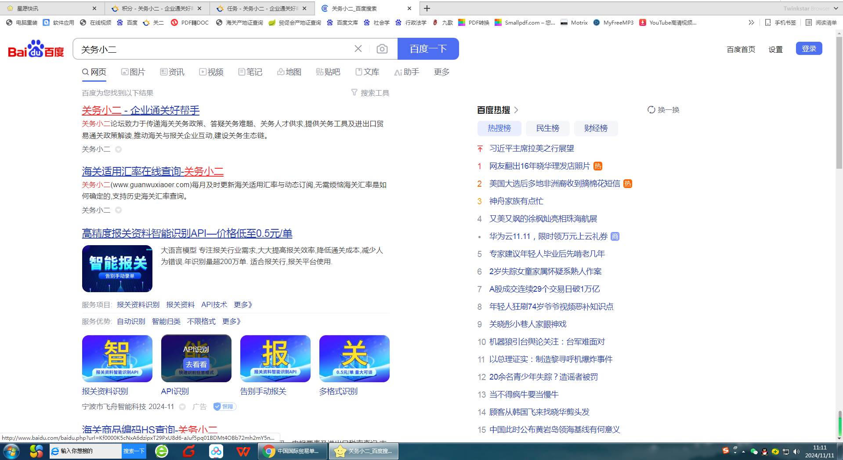Open the Twinkstar Browser menu dropdown

(836, 8)
